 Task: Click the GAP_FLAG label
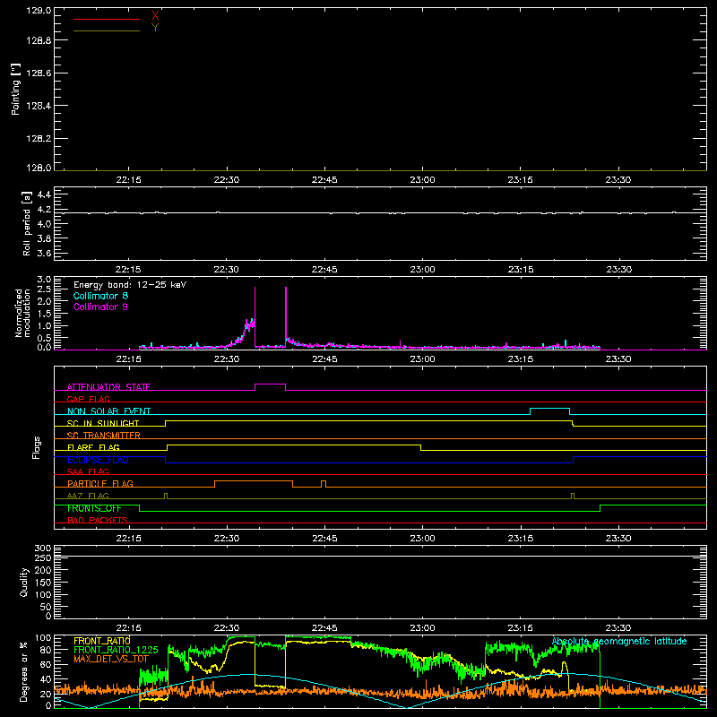(88, 399)
